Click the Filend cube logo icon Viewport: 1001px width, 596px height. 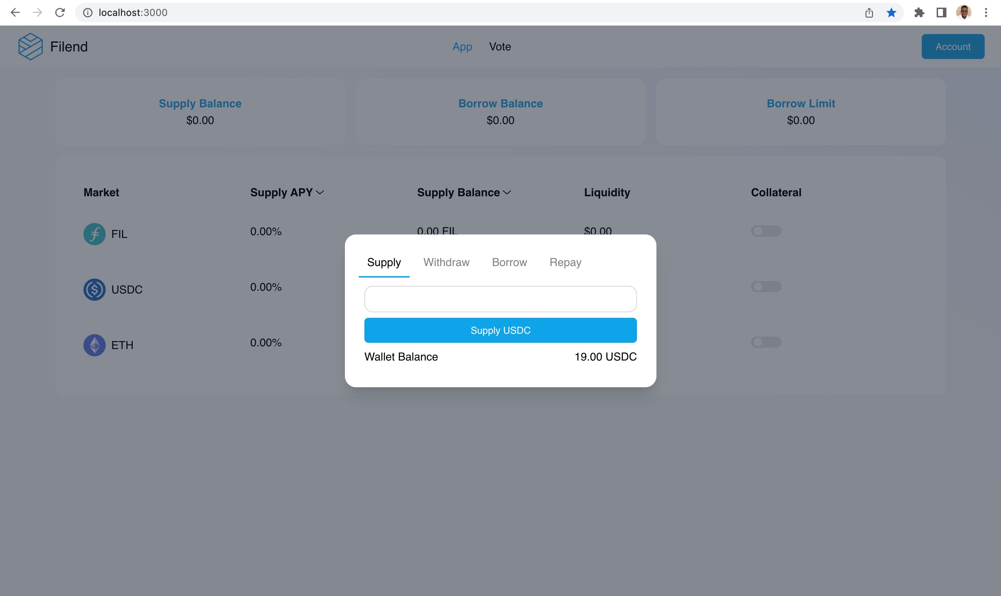(x=30, y=47)
